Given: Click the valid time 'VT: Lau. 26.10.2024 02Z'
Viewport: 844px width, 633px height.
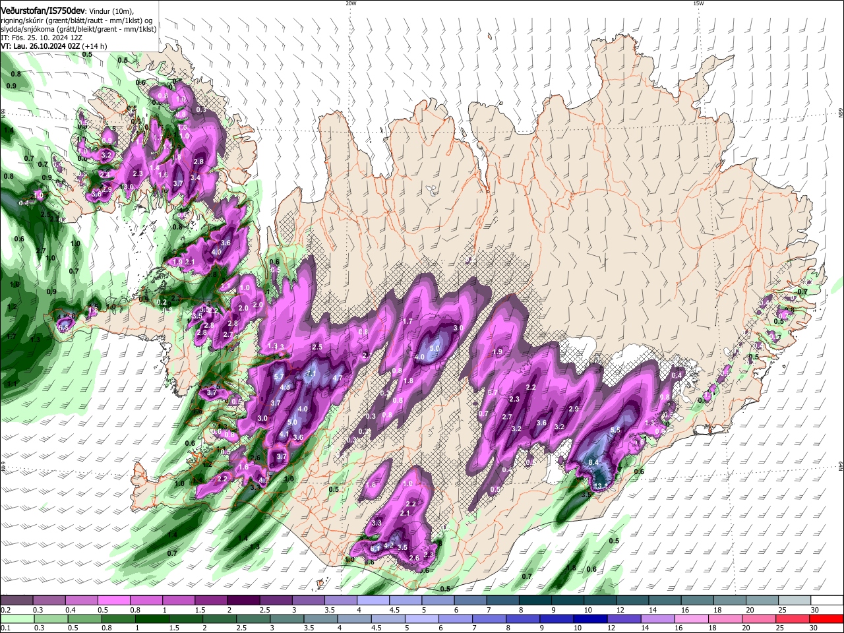Looking at the screenshot, I should [x=40, y=46].
